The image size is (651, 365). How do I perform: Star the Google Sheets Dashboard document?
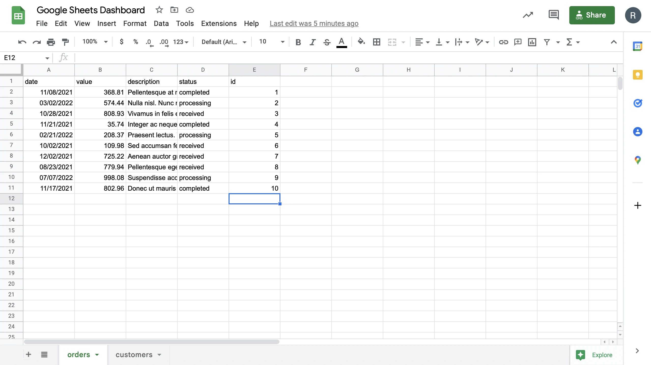[x=159, y=10]
